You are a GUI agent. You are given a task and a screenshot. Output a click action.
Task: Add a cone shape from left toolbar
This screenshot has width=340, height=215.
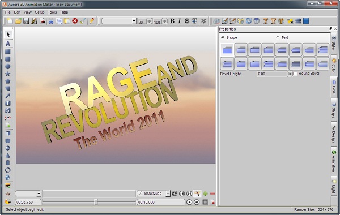click(7, 155)
